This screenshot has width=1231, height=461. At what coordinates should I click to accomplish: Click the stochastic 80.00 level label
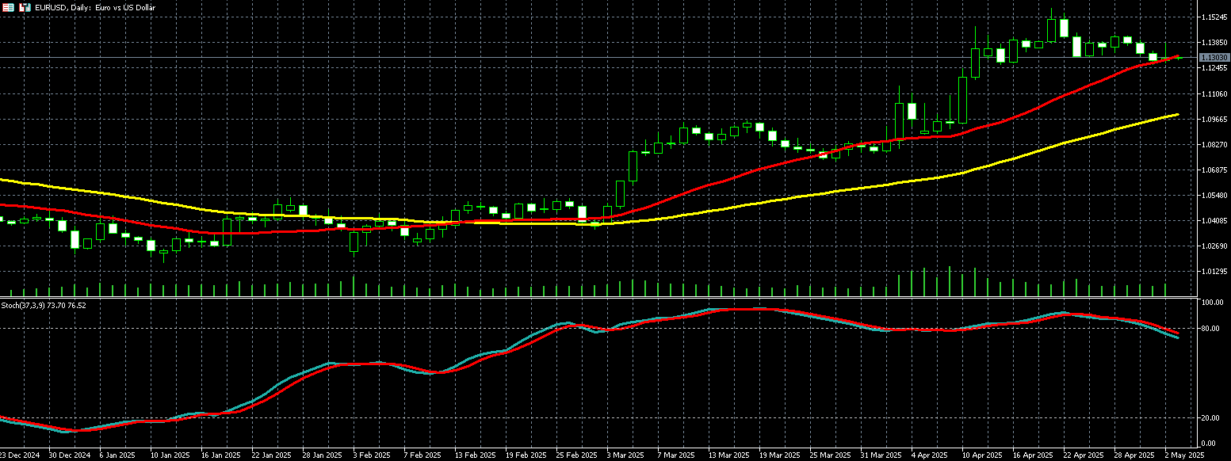click(x=1210, y=329)
